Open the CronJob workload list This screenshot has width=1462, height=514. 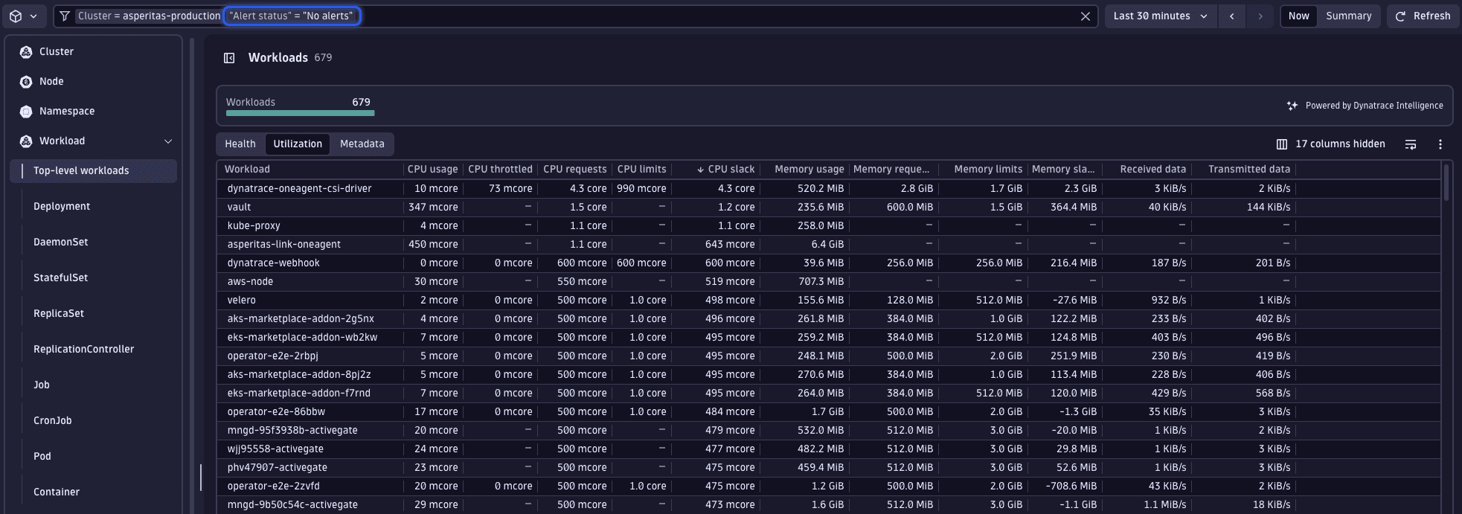(x=53, y=421)
